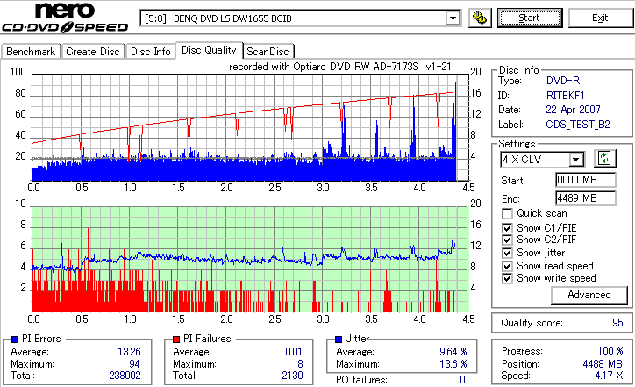Click the disc type value DVD-R
The width and height of the screenshot is (635, 387).
click(563, 81)
